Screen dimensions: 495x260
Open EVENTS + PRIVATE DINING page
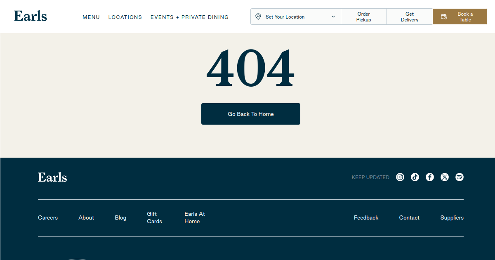[189, 17]
